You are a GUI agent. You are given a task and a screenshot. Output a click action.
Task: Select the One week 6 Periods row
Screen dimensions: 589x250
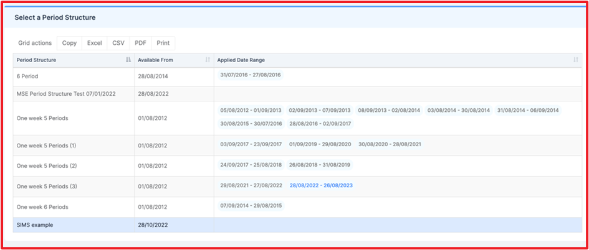tap(297, 207)
